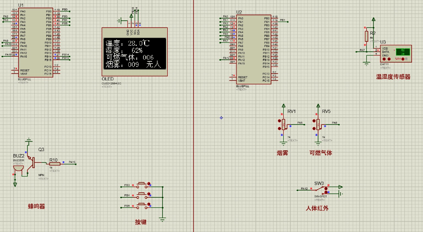Click RV1 smoke potentiometer upper adjust dot
423x232 pixels.
[x=279, y=121]
